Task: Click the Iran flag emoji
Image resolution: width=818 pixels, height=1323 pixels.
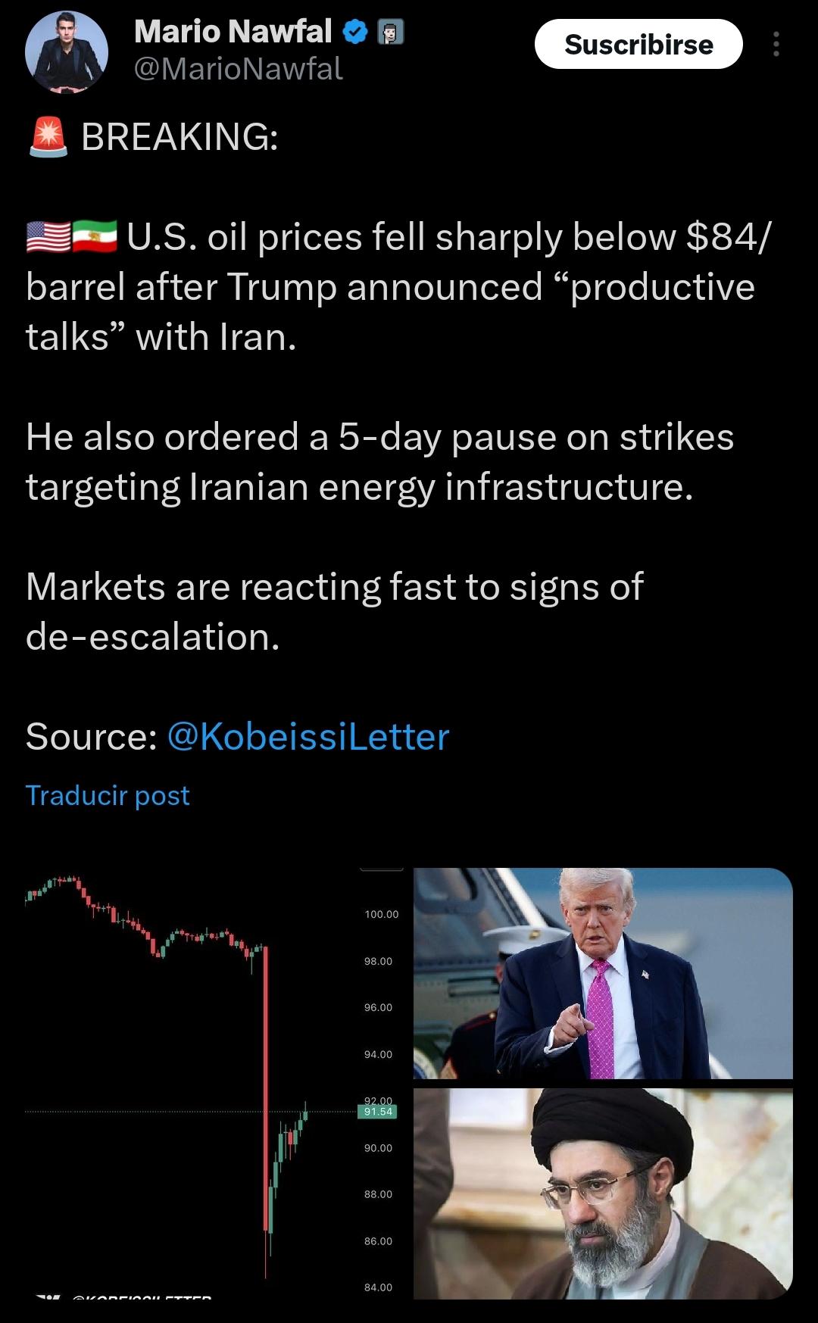Action: coord(95,236)
